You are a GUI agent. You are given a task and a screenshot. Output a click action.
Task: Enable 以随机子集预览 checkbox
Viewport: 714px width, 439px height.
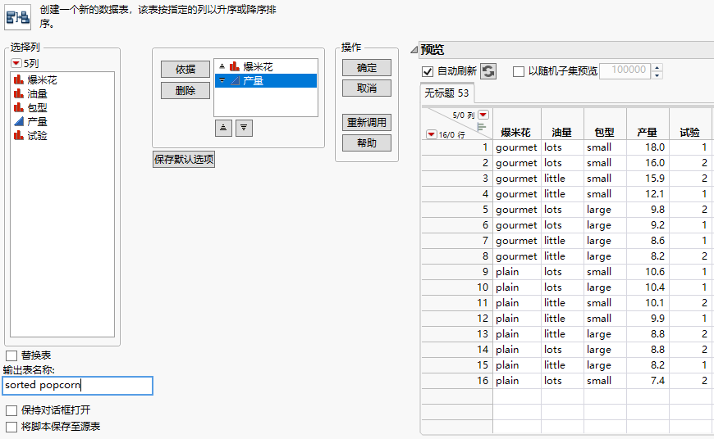518,71
